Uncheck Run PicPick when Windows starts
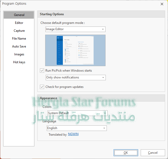 [x=42, y=71]
